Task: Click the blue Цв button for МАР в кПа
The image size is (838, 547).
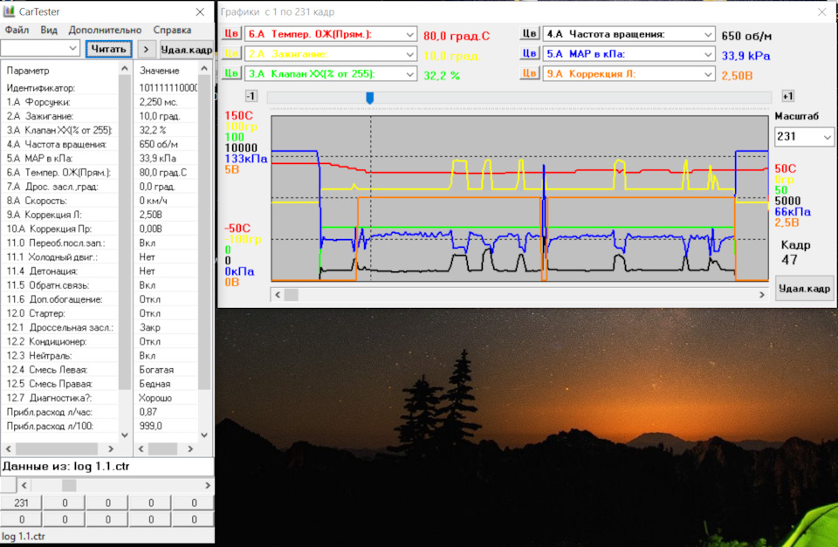Action: (530, 54)
